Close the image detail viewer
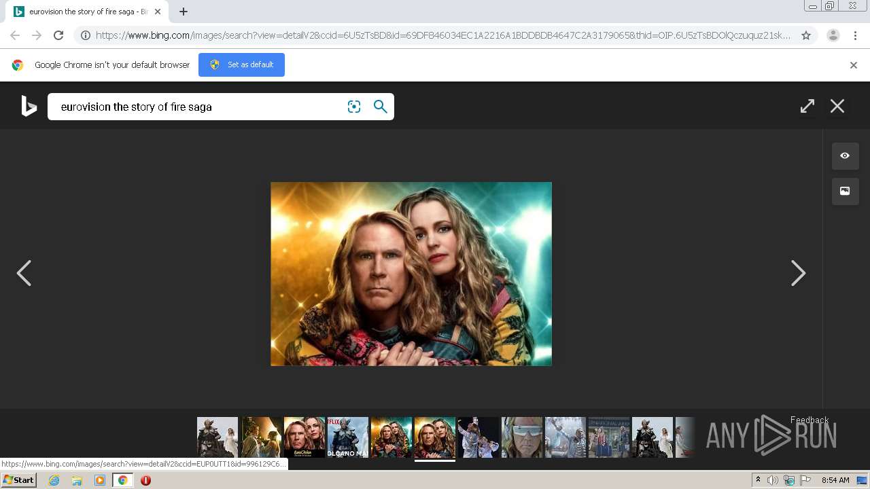This screenshot has width=870, height=489. (x=837, y=106)
